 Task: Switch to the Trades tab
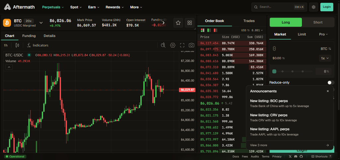[249, 21]
